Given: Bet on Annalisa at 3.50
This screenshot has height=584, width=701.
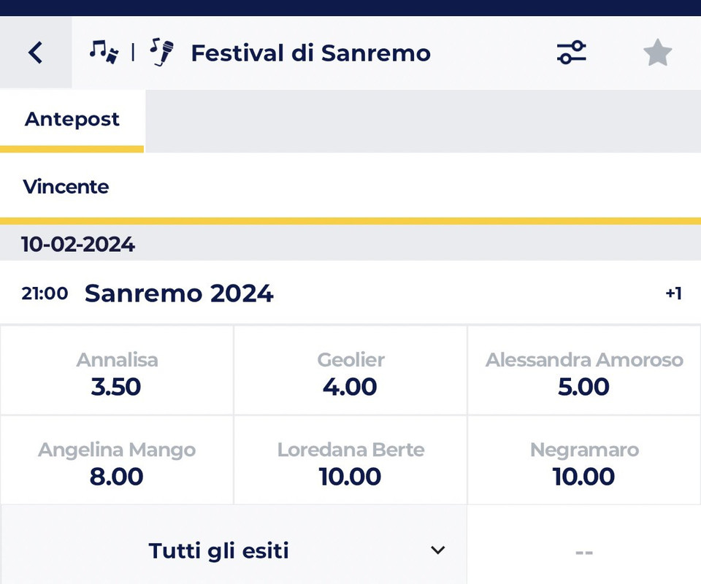Looking at the screenshot, I should coord(117,371).
